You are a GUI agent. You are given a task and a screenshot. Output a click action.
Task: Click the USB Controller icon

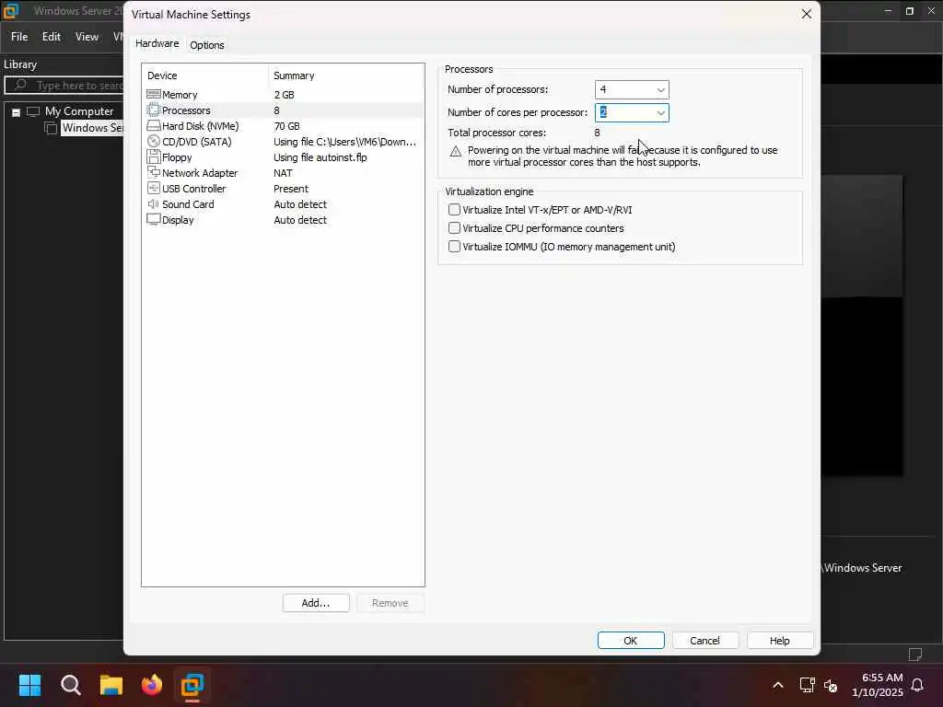coord(154,188)
